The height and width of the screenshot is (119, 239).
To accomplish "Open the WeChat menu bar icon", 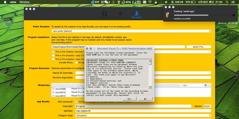I will 107,2.
